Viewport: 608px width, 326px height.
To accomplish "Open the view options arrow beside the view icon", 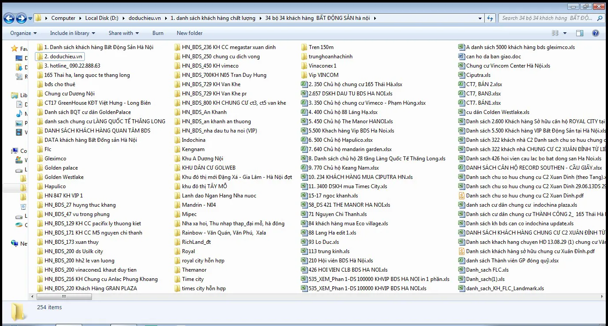I will 565,33.
